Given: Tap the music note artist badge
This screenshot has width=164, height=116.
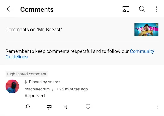Looking at the screenshot, I should (53, 89).
